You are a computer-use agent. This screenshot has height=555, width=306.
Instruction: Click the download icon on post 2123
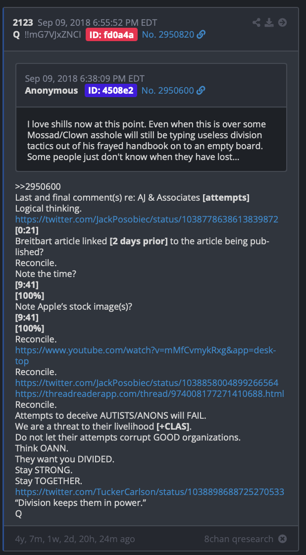269,23
